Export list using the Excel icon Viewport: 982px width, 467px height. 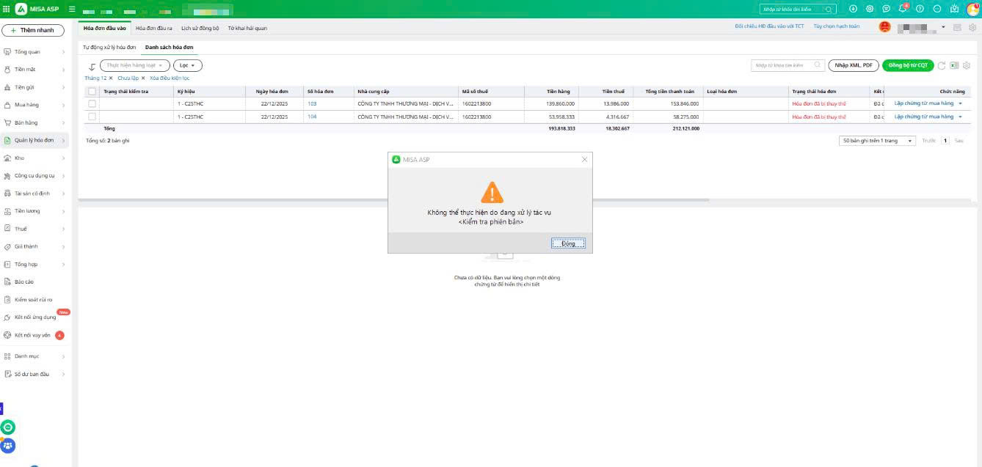[x=954, y=65]
